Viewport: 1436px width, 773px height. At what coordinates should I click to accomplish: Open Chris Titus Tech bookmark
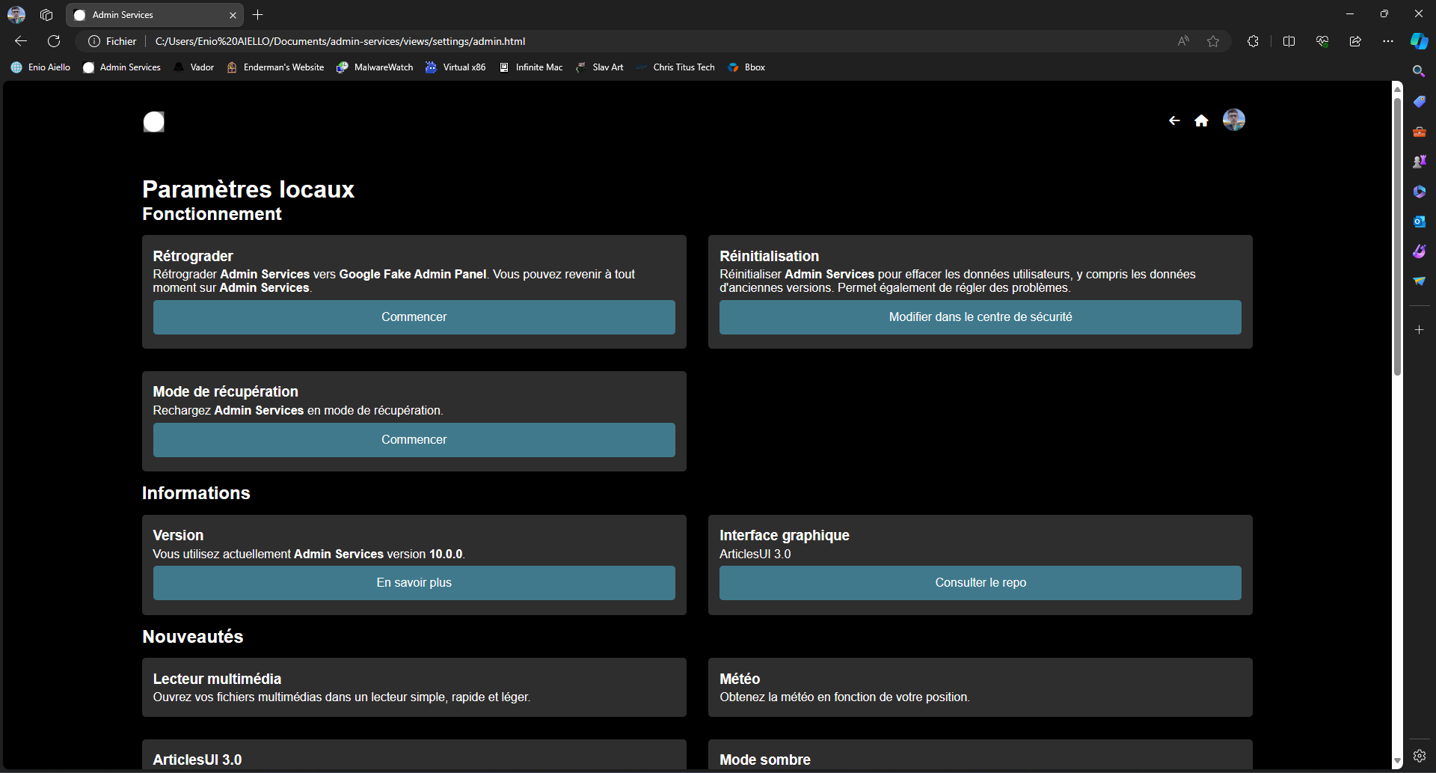[675, 67]
